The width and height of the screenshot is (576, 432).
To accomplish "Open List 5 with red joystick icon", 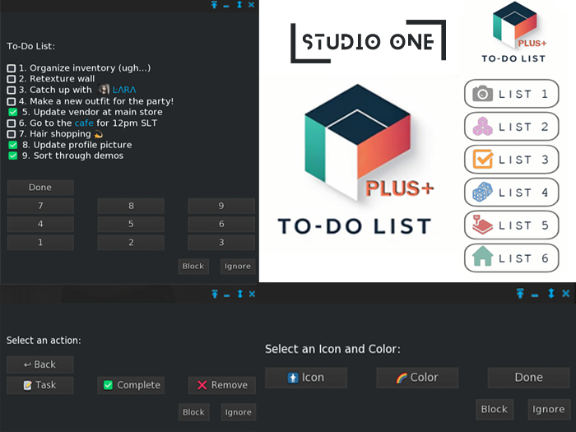I will pyautogui.click(x=511, y=225).
